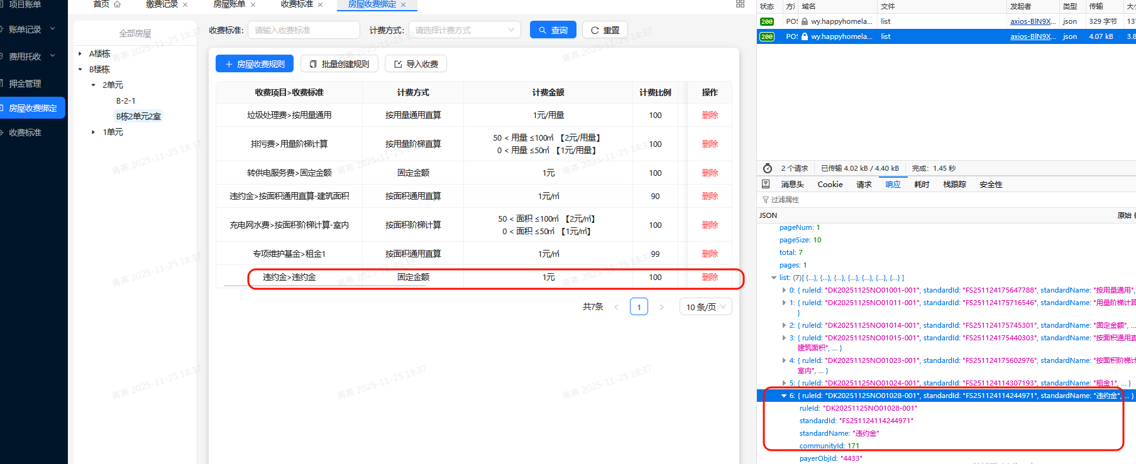The height and width of the screenshot is (464, 1136).
Task: Click the stopwatch performance analysis icon
Action: pyautogui.click(x=767, y=168)
